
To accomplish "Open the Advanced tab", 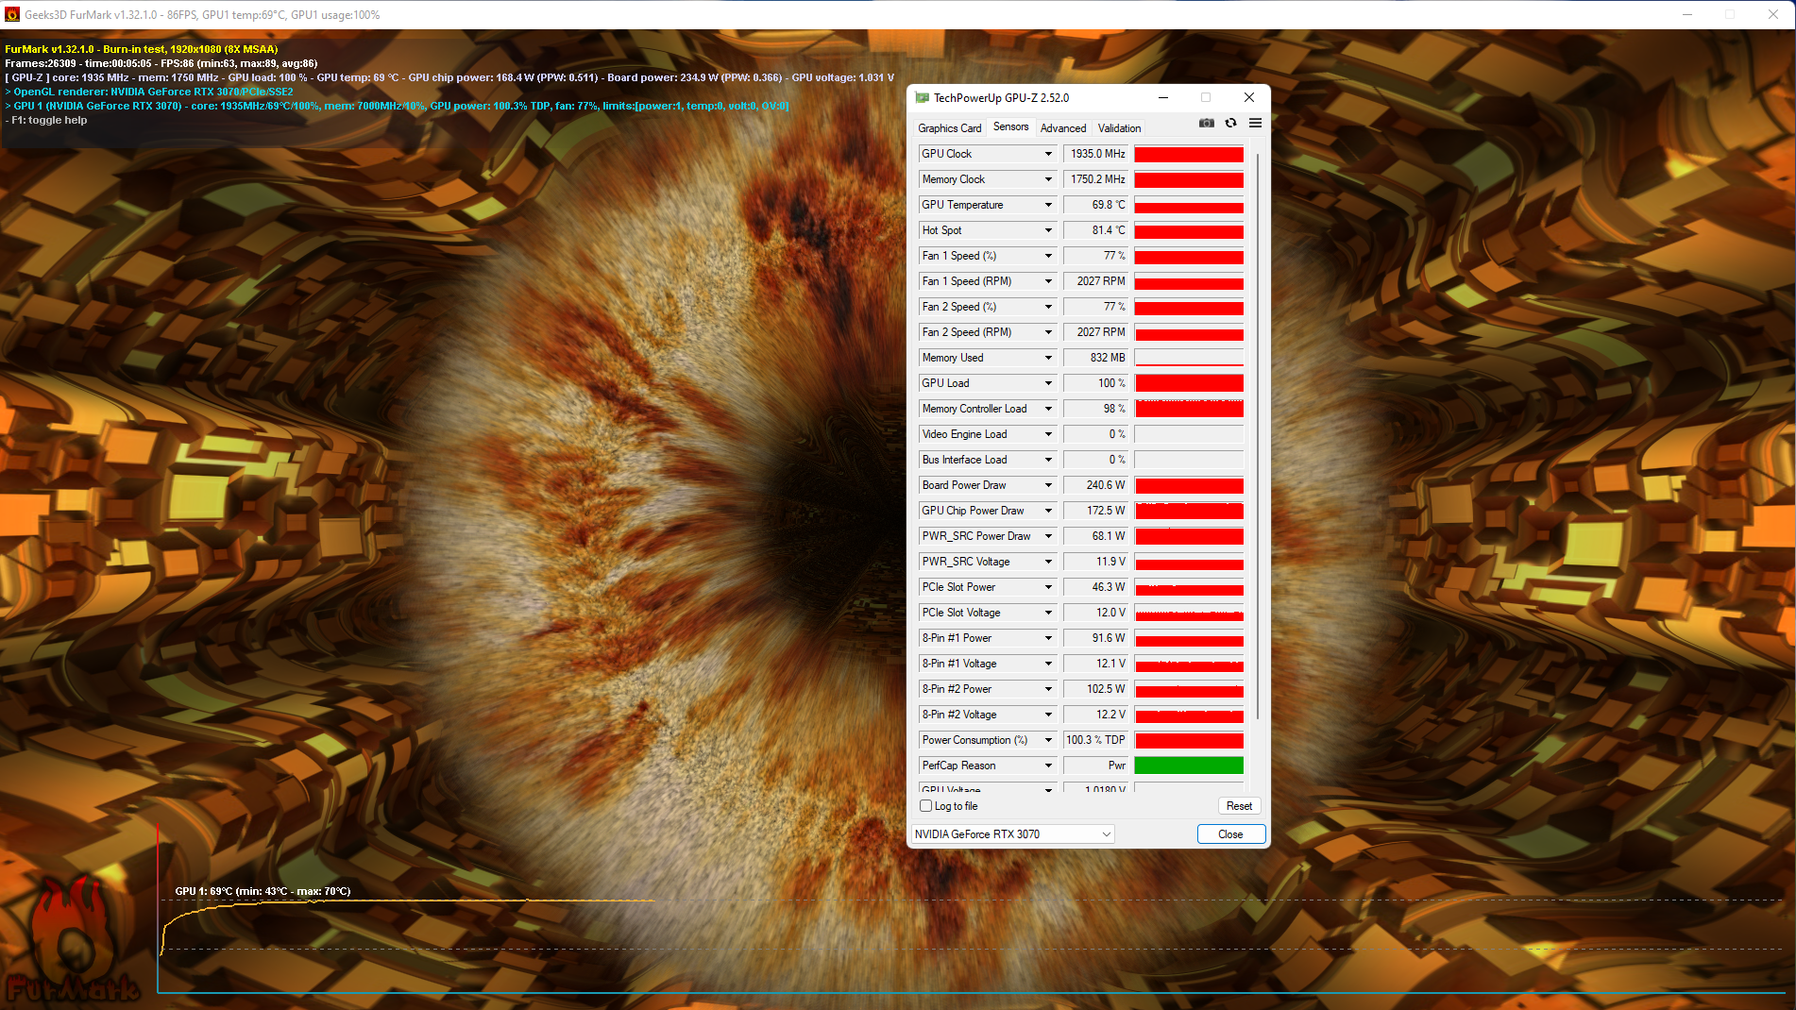I will [1063, 127].
